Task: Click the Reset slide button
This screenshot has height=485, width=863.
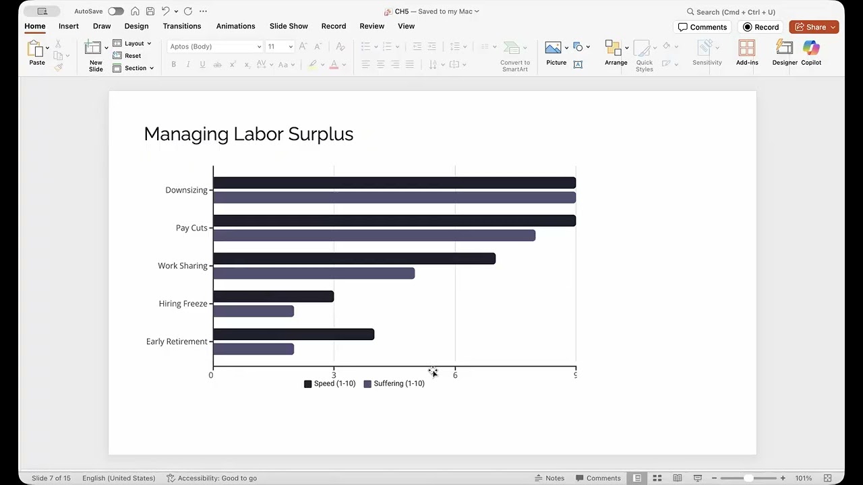Action: pyautogui.click(x=127, y=56)
